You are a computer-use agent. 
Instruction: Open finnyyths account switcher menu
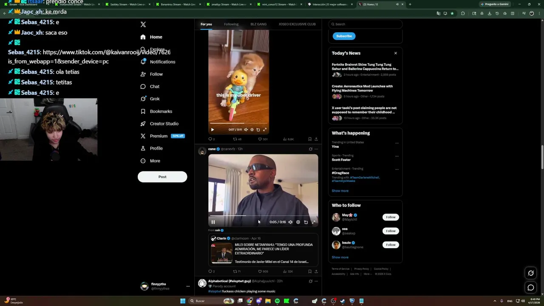tap(188, 286)
